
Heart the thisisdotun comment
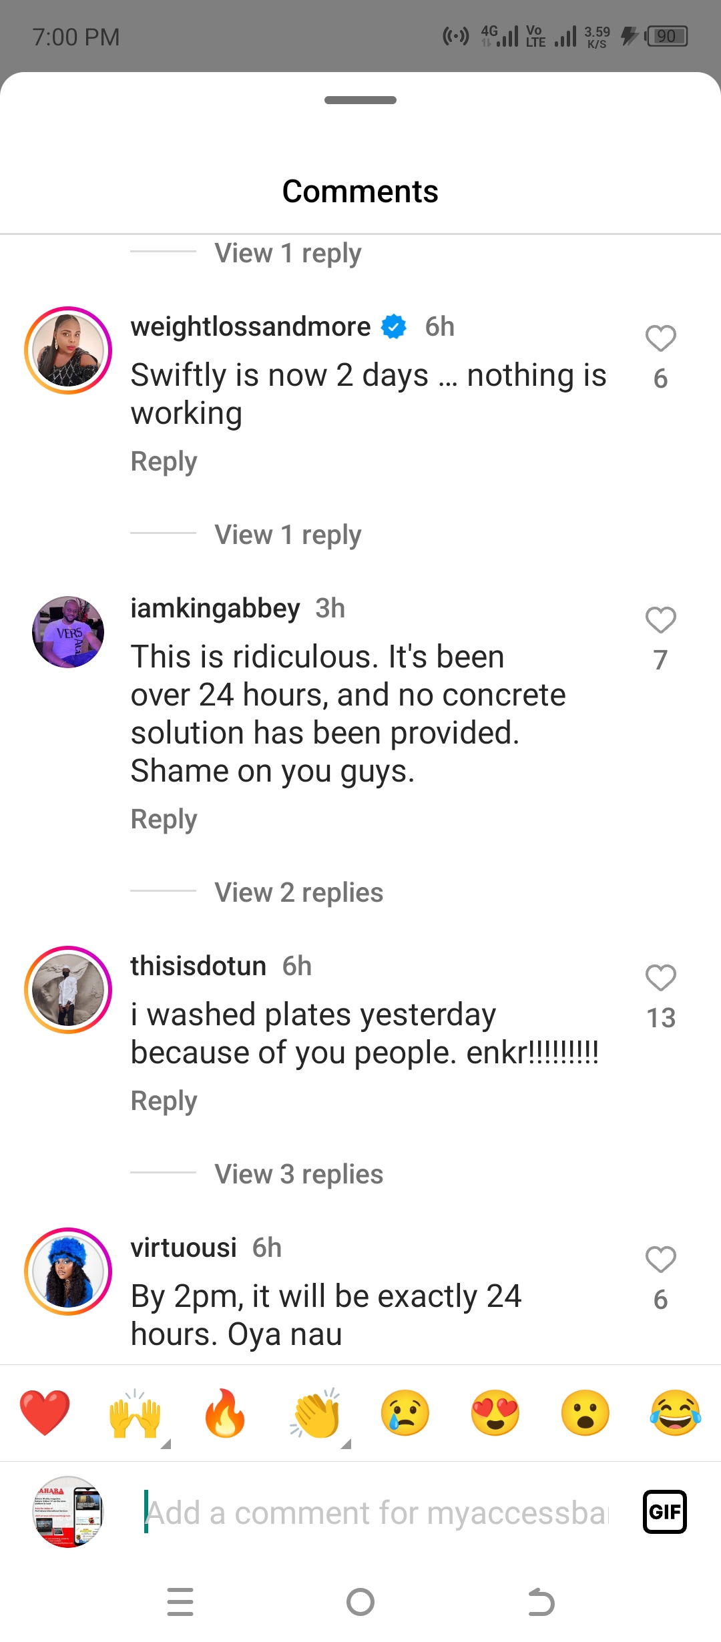pyautogui.click(x=660, y=978)
